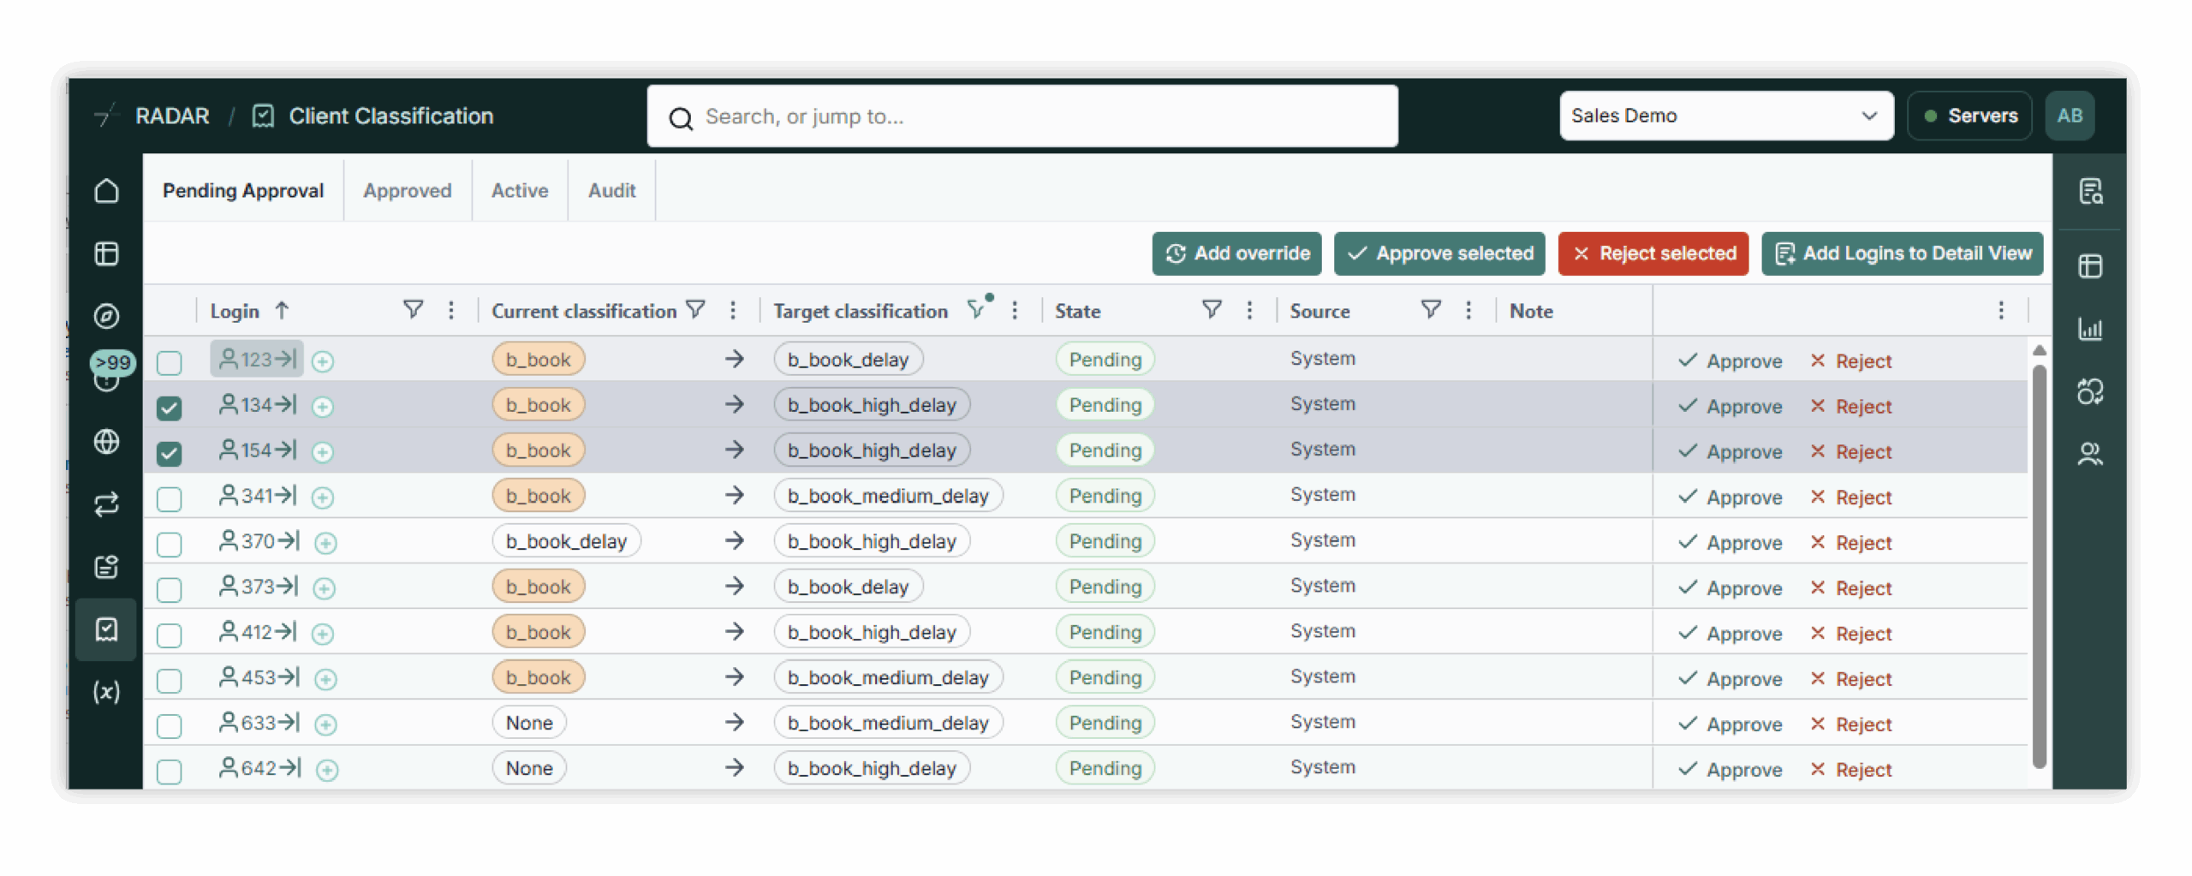Click Approve selected button
The height and width of the screenshot is (876, 2192).
(x=1438, y=253)
